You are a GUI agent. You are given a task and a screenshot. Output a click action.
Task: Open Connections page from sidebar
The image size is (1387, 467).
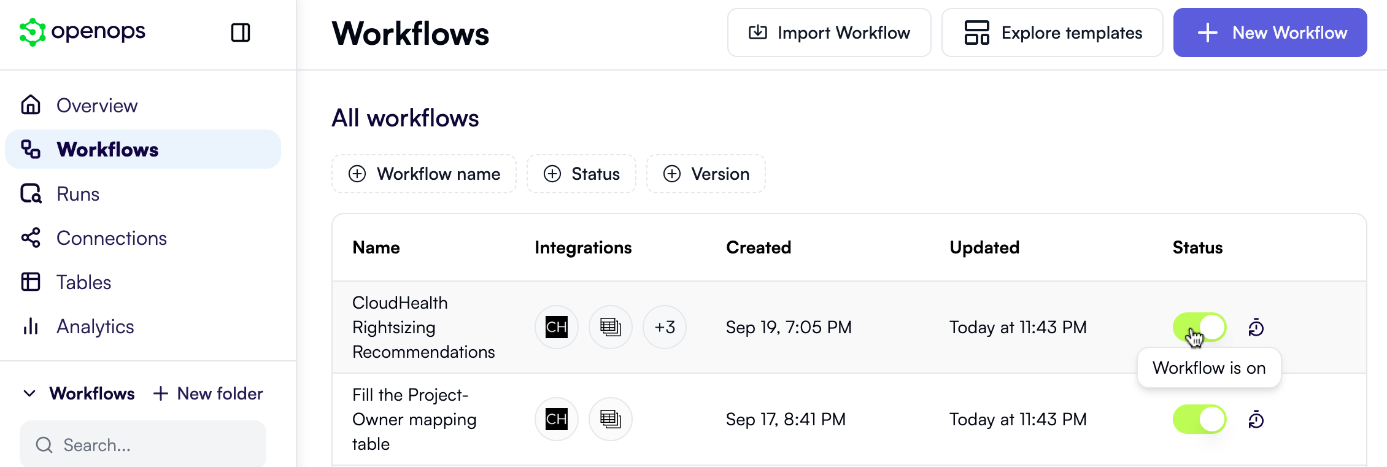click(111, 238)
